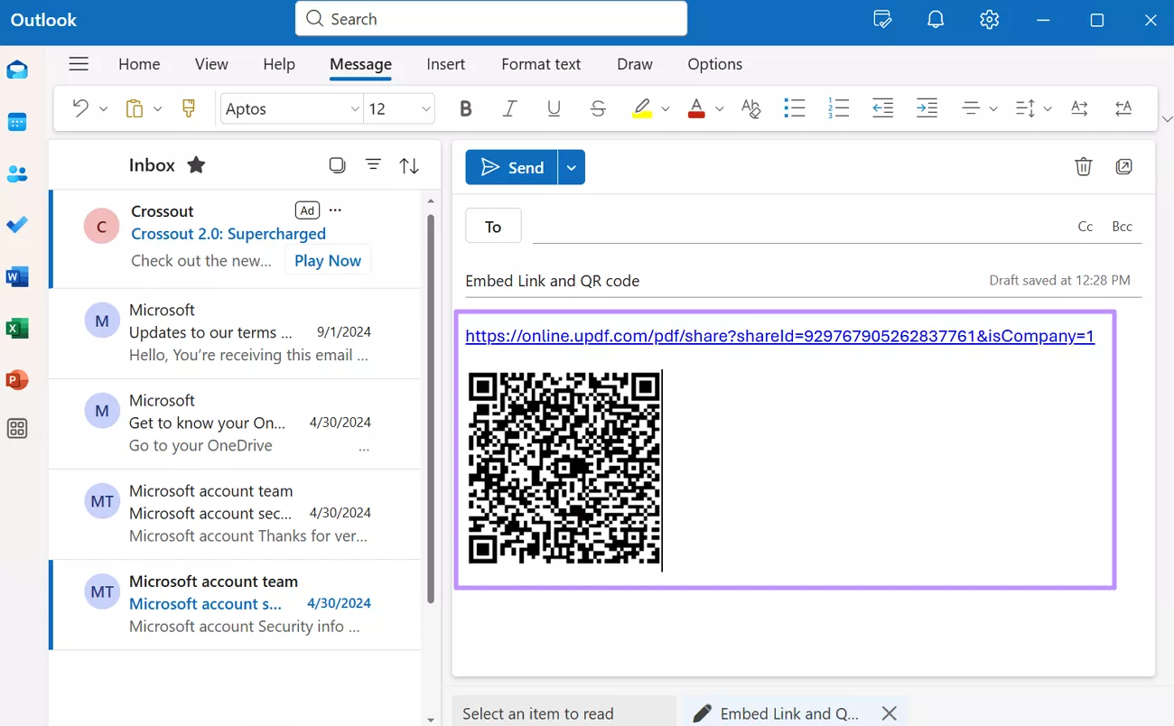Toggle bold formatting in the ribbon
The height and width of the screenshot is (726, 1174).
pos(465,107)
